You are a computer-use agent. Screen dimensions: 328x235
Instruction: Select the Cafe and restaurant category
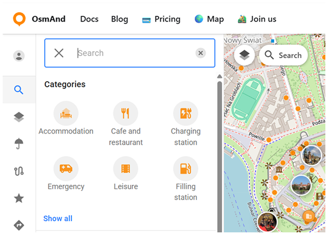(125, 113)
